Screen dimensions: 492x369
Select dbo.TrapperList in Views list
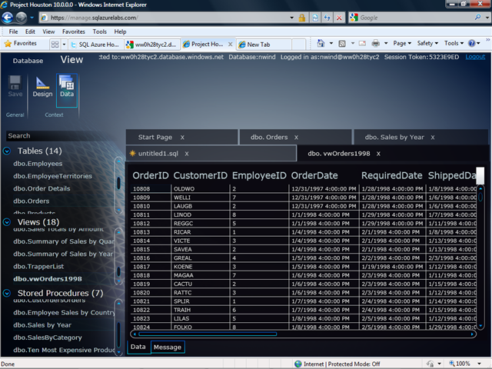click(x=37, y=266)
